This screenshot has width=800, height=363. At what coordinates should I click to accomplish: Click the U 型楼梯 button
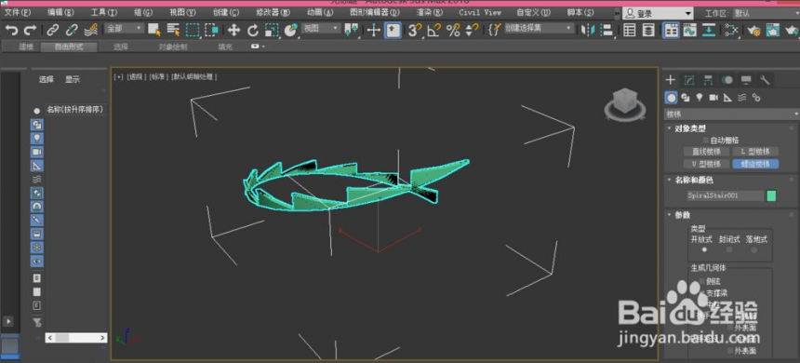(706, 164)
